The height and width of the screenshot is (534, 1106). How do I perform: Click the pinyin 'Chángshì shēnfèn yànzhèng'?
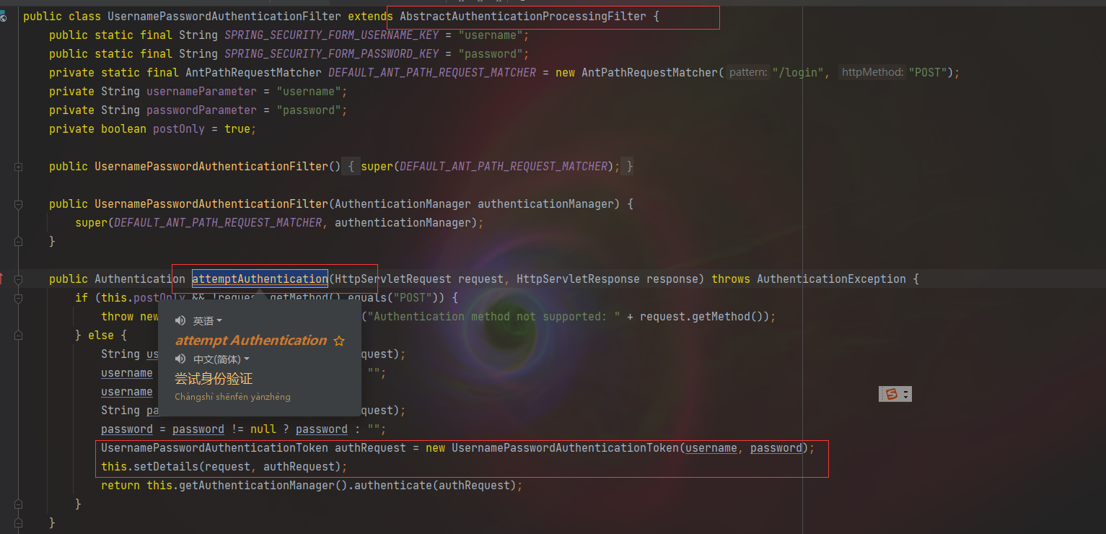pyautogui.click(x=232, y=397)
